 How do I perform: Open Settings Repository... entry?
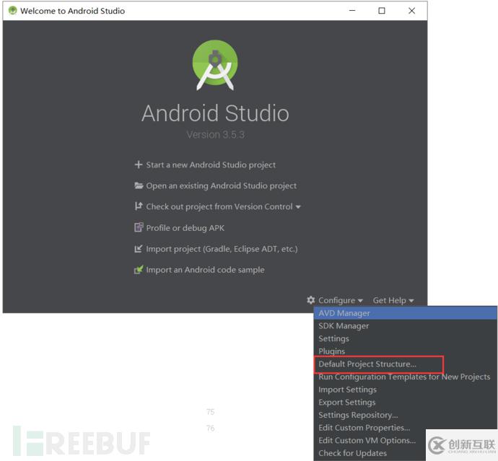click(406, 415)
